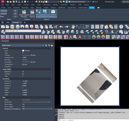The width and height of the screenshot is (129, 121).
Task: Open Plot Preview icon
Action: tap(22, 27)
